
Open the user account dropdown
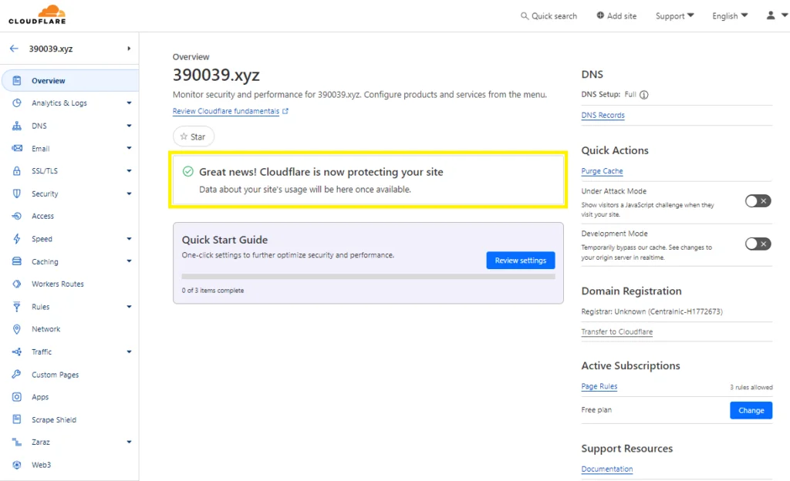pos(777,15)
